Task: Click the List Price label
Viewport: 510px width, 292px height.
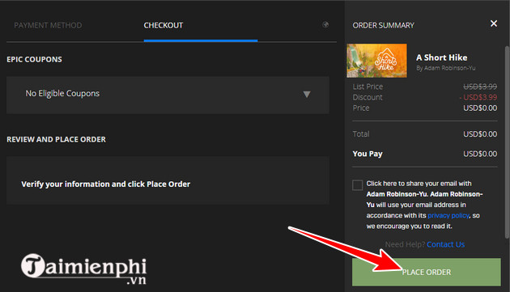Action: tap(368, 87)
